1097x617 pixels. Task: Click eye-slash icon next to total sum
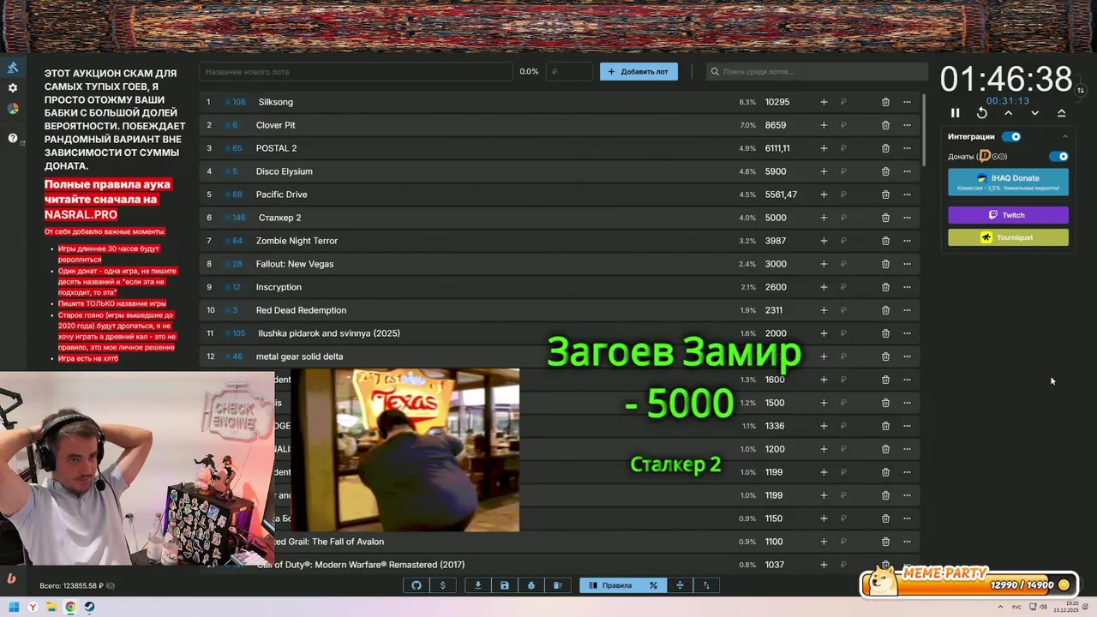pos(111,586)
